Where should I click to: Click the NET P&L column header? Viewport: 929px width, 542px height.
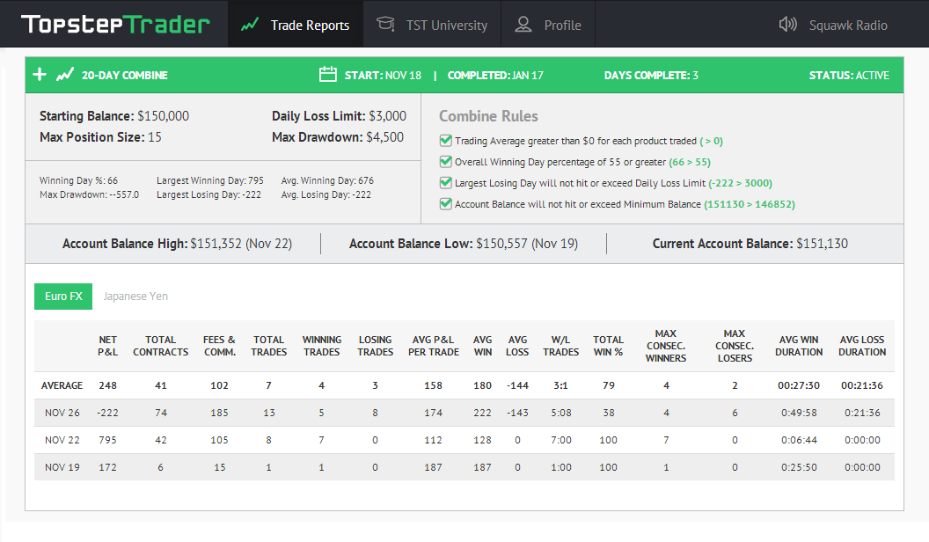click(x=107, y=345)
